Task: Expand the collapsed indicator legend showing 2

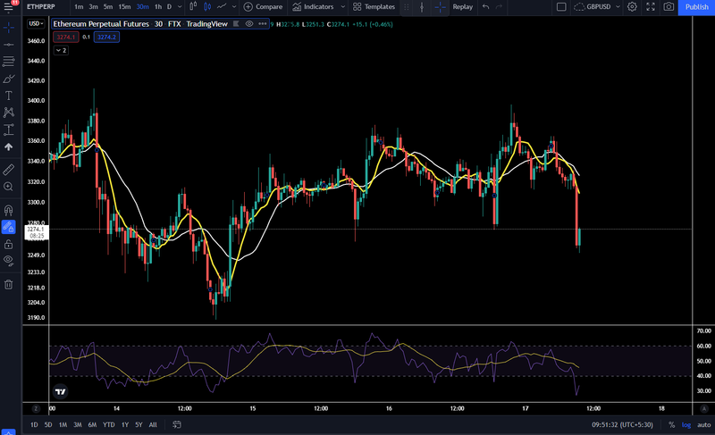Action: pyautogui.click(x=61, y=50)
